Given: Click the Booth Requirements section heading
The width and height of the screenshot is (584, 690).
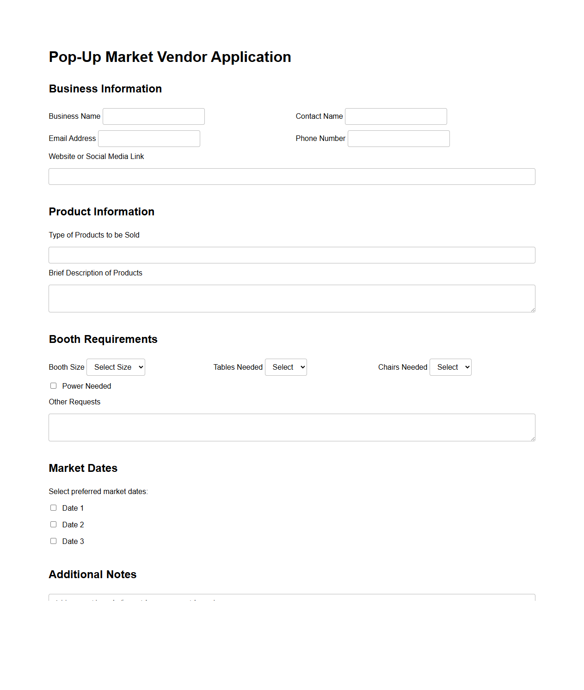Looking at the screenshot, I should point(103,339).
